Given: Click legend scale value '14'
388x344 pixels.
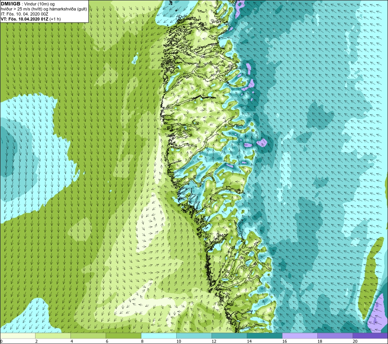Looking at the screenshot, I should (x=249, y=341).
